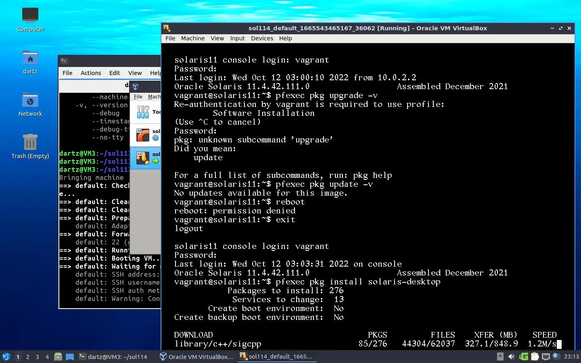Click the VirtualBox Manager cube title icon

point(136,86)
